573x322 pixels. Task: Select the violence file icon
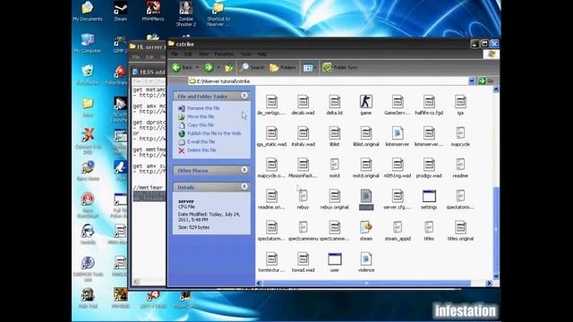point(366,262)
